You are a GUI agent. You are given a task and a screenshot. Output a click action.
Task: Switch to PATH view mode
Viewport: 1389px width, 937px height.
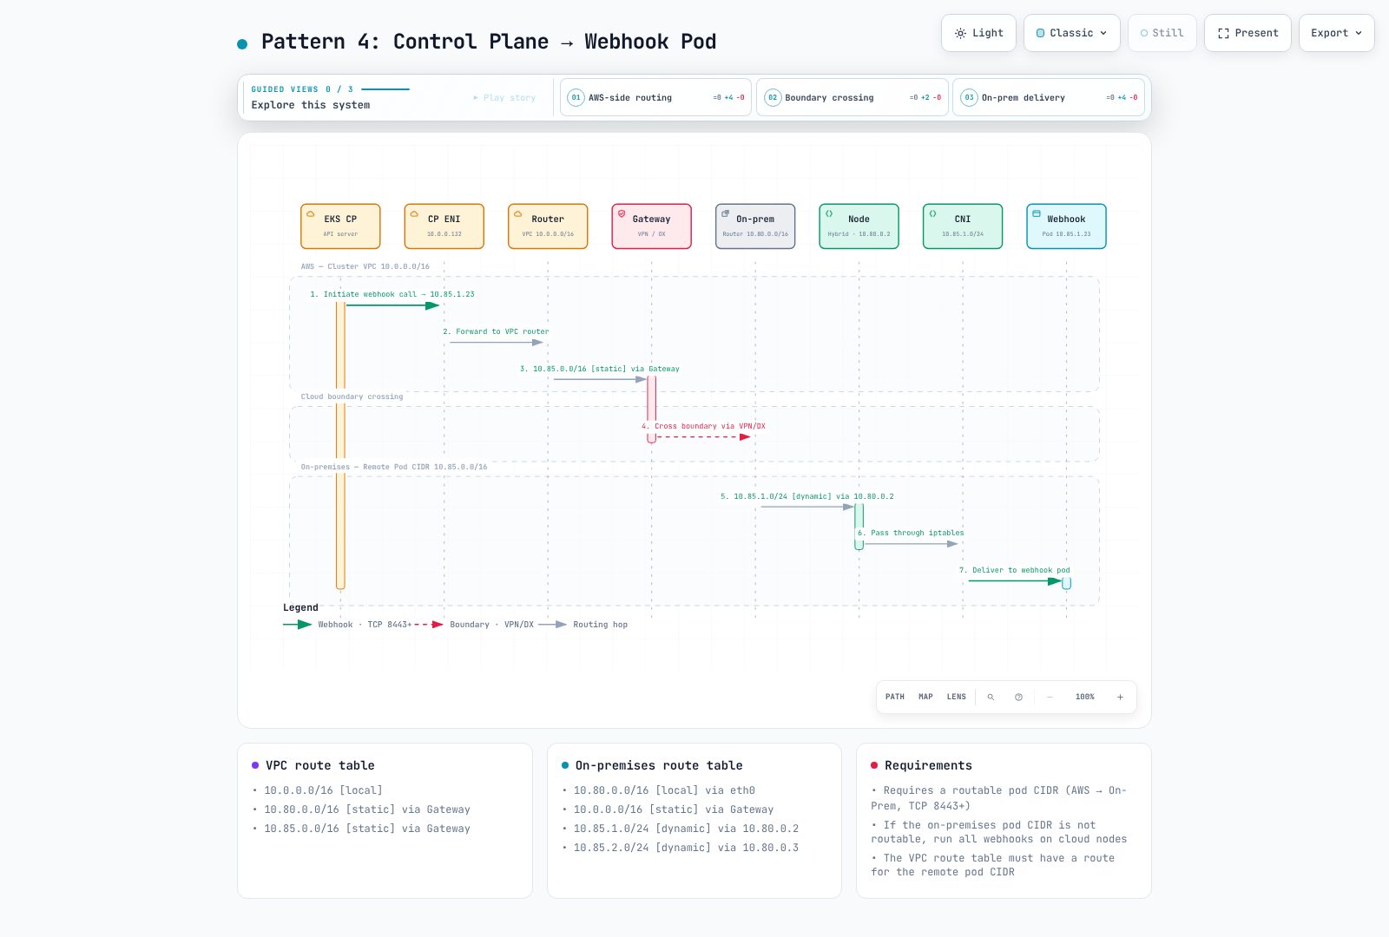[895, 697]
